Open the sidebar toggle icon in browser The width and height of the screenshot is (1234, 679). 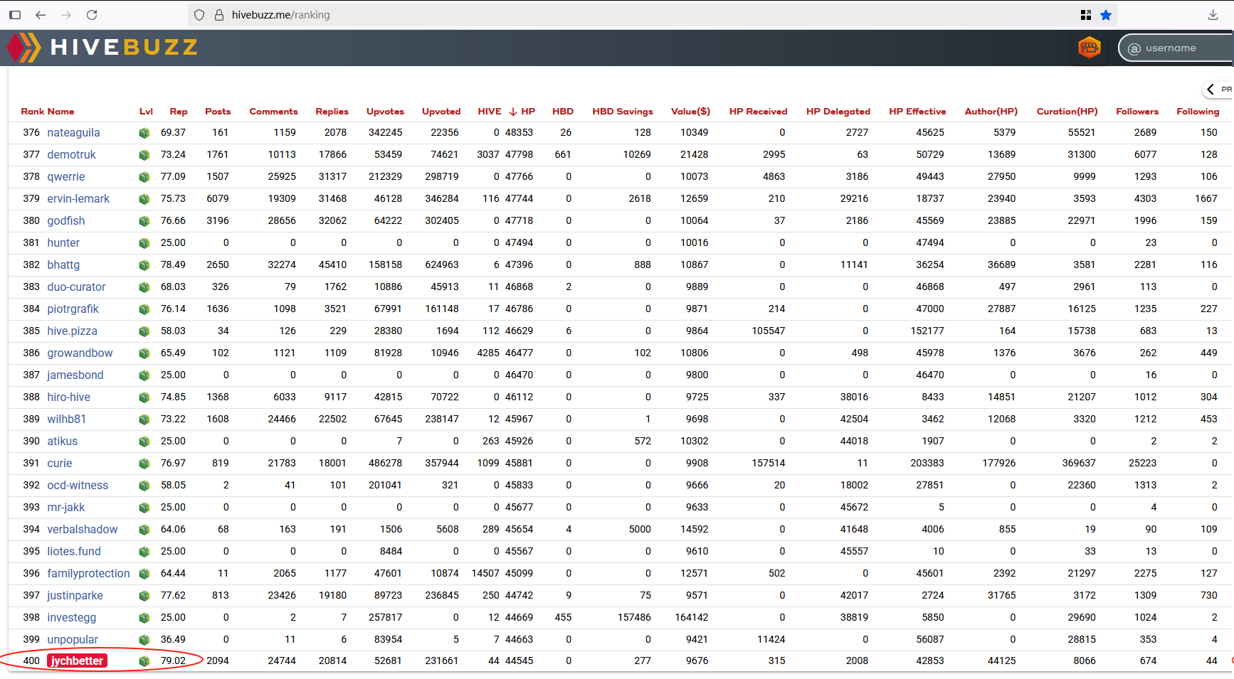(x=15, y=15)
